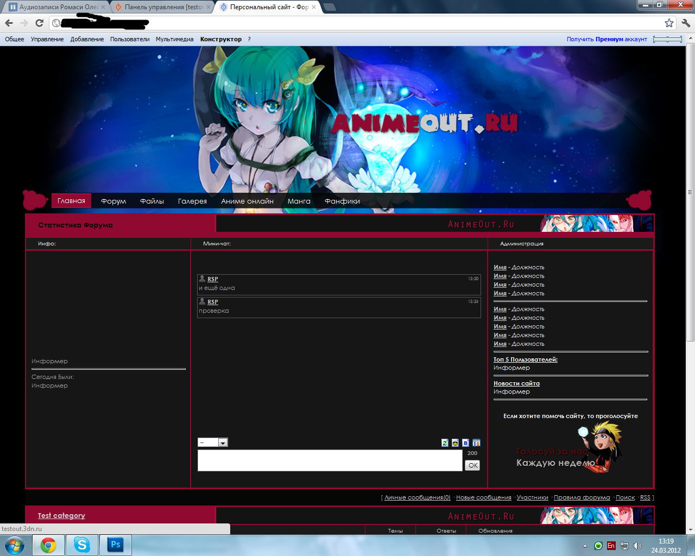Refresh the mini-chat messages
The width and height of the screenshot is (695, 556).
445,443
